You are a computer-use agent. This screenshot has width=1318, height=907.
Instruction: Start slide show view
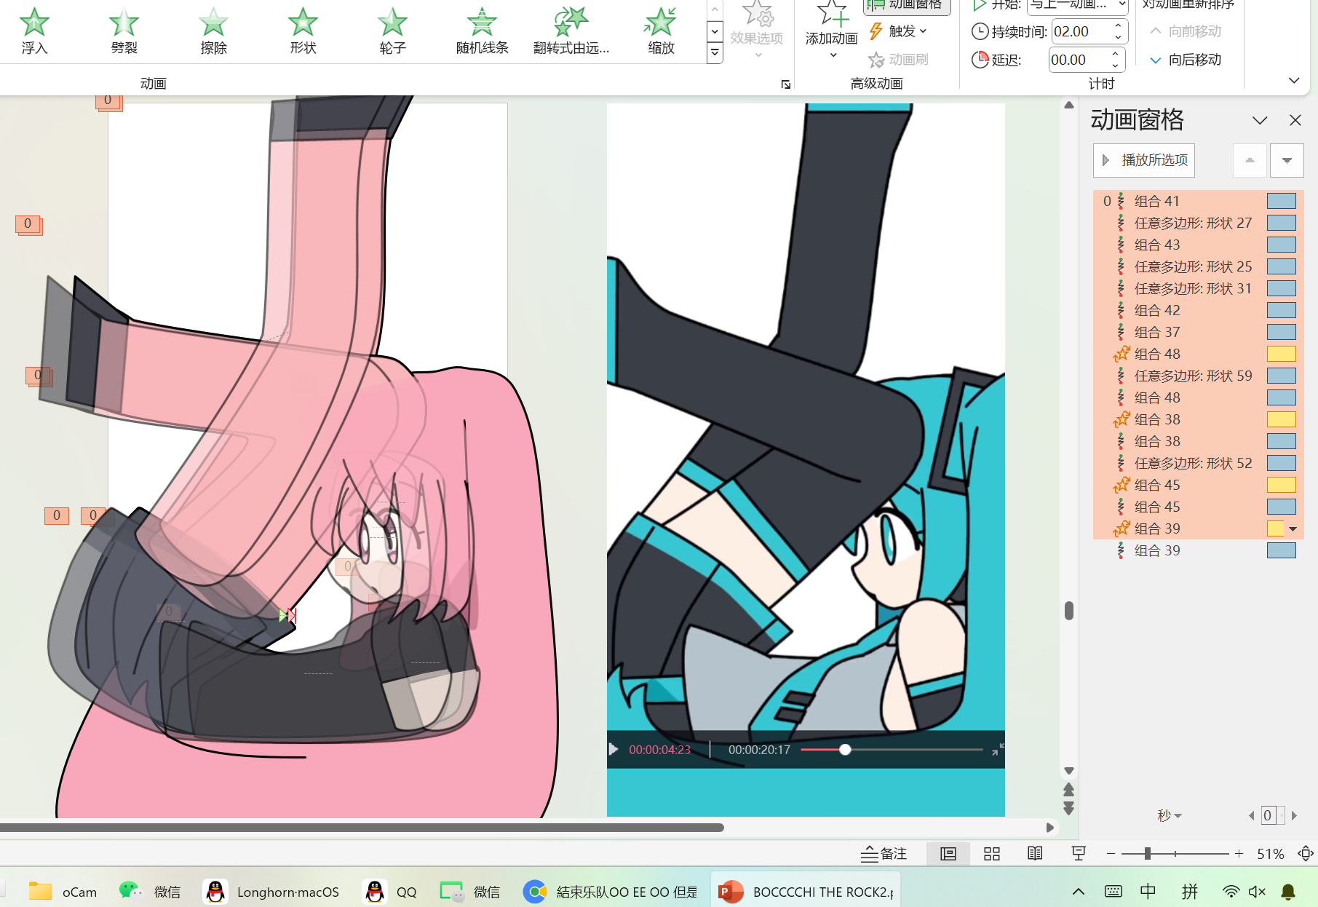1079,854
